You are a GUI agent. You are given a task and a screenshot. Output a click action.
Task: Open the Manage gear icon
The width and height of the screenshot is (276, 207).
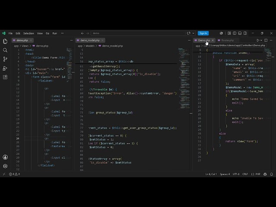5,166
